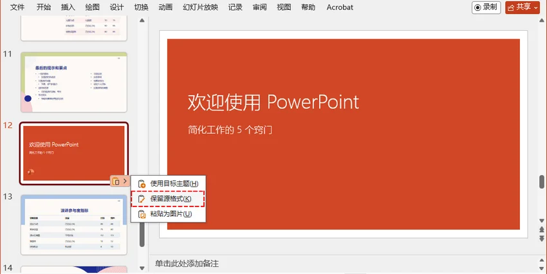Click the main editor scrollbar handle
Viewport: 547px width, 274px height.
point(541,181)
